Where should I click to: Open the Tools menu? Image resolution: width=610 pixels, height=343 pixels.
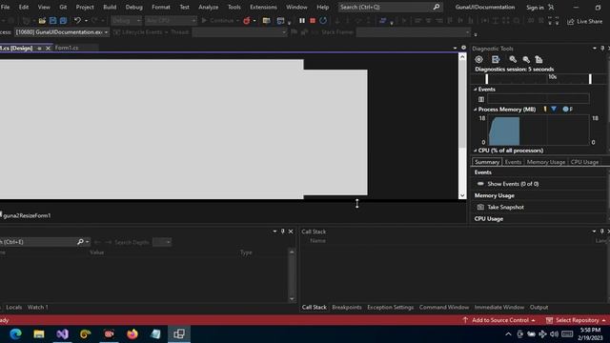click(234, 7)
